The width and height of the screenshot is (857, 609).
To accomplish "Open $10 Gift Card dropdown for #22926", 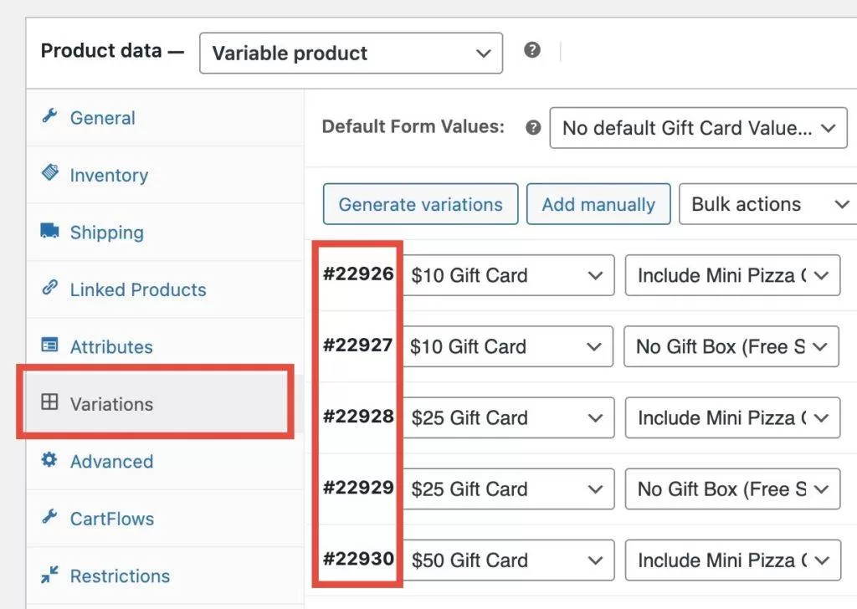I will point(508,275).
